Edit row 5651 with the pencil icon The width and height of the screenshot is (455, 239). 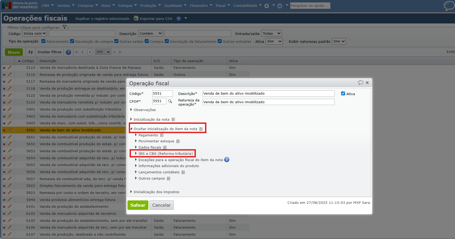click(x=10, y=137)
